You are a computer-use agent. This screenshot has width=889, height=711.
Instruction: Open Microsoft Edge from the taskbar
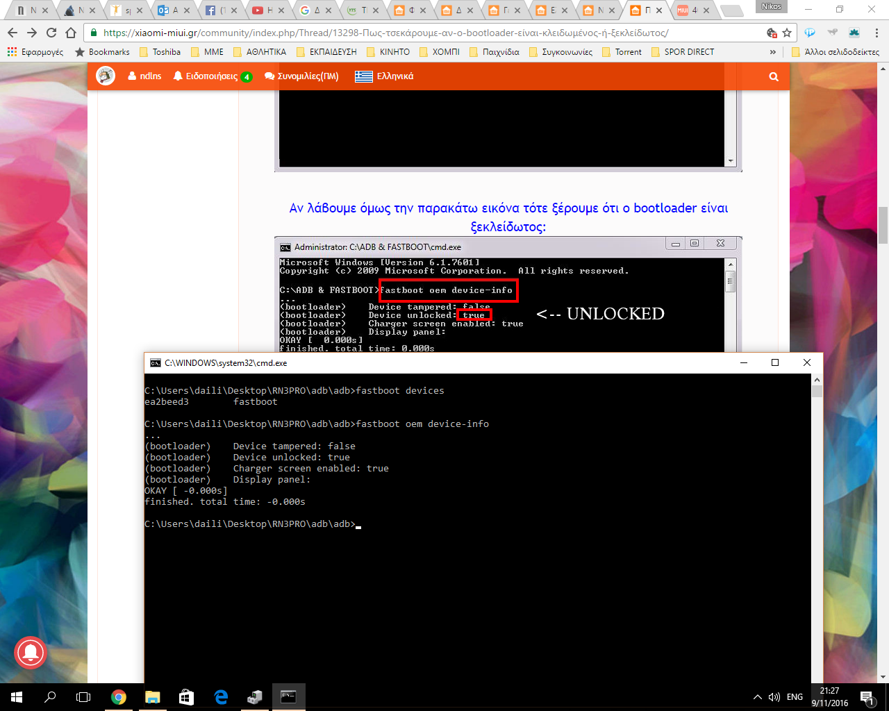click(221, 697)
